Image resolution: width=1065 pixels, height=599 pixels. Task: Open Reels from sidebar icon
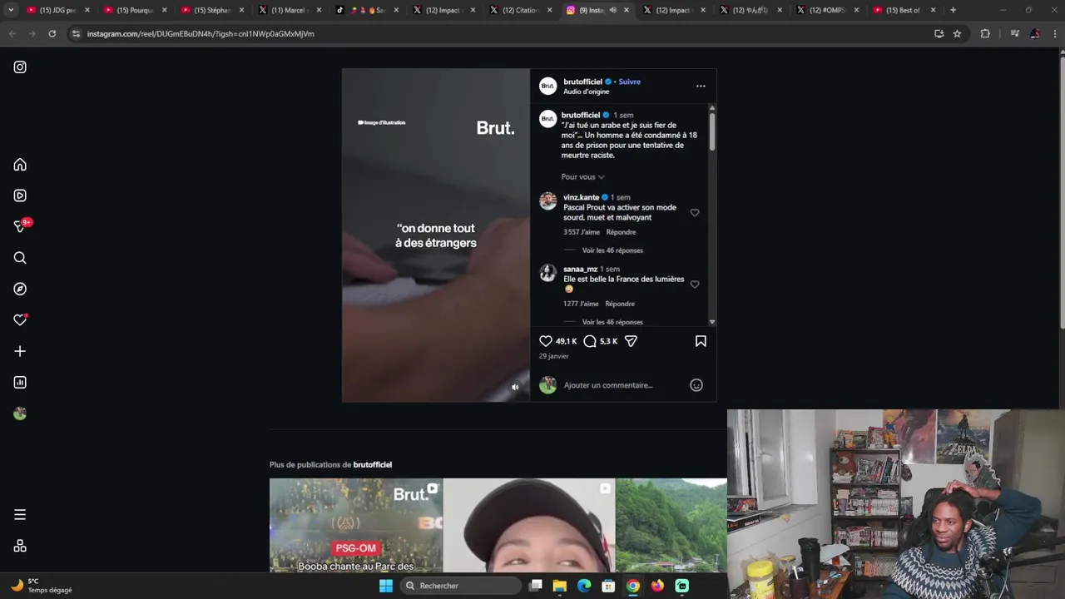point(20,196)
